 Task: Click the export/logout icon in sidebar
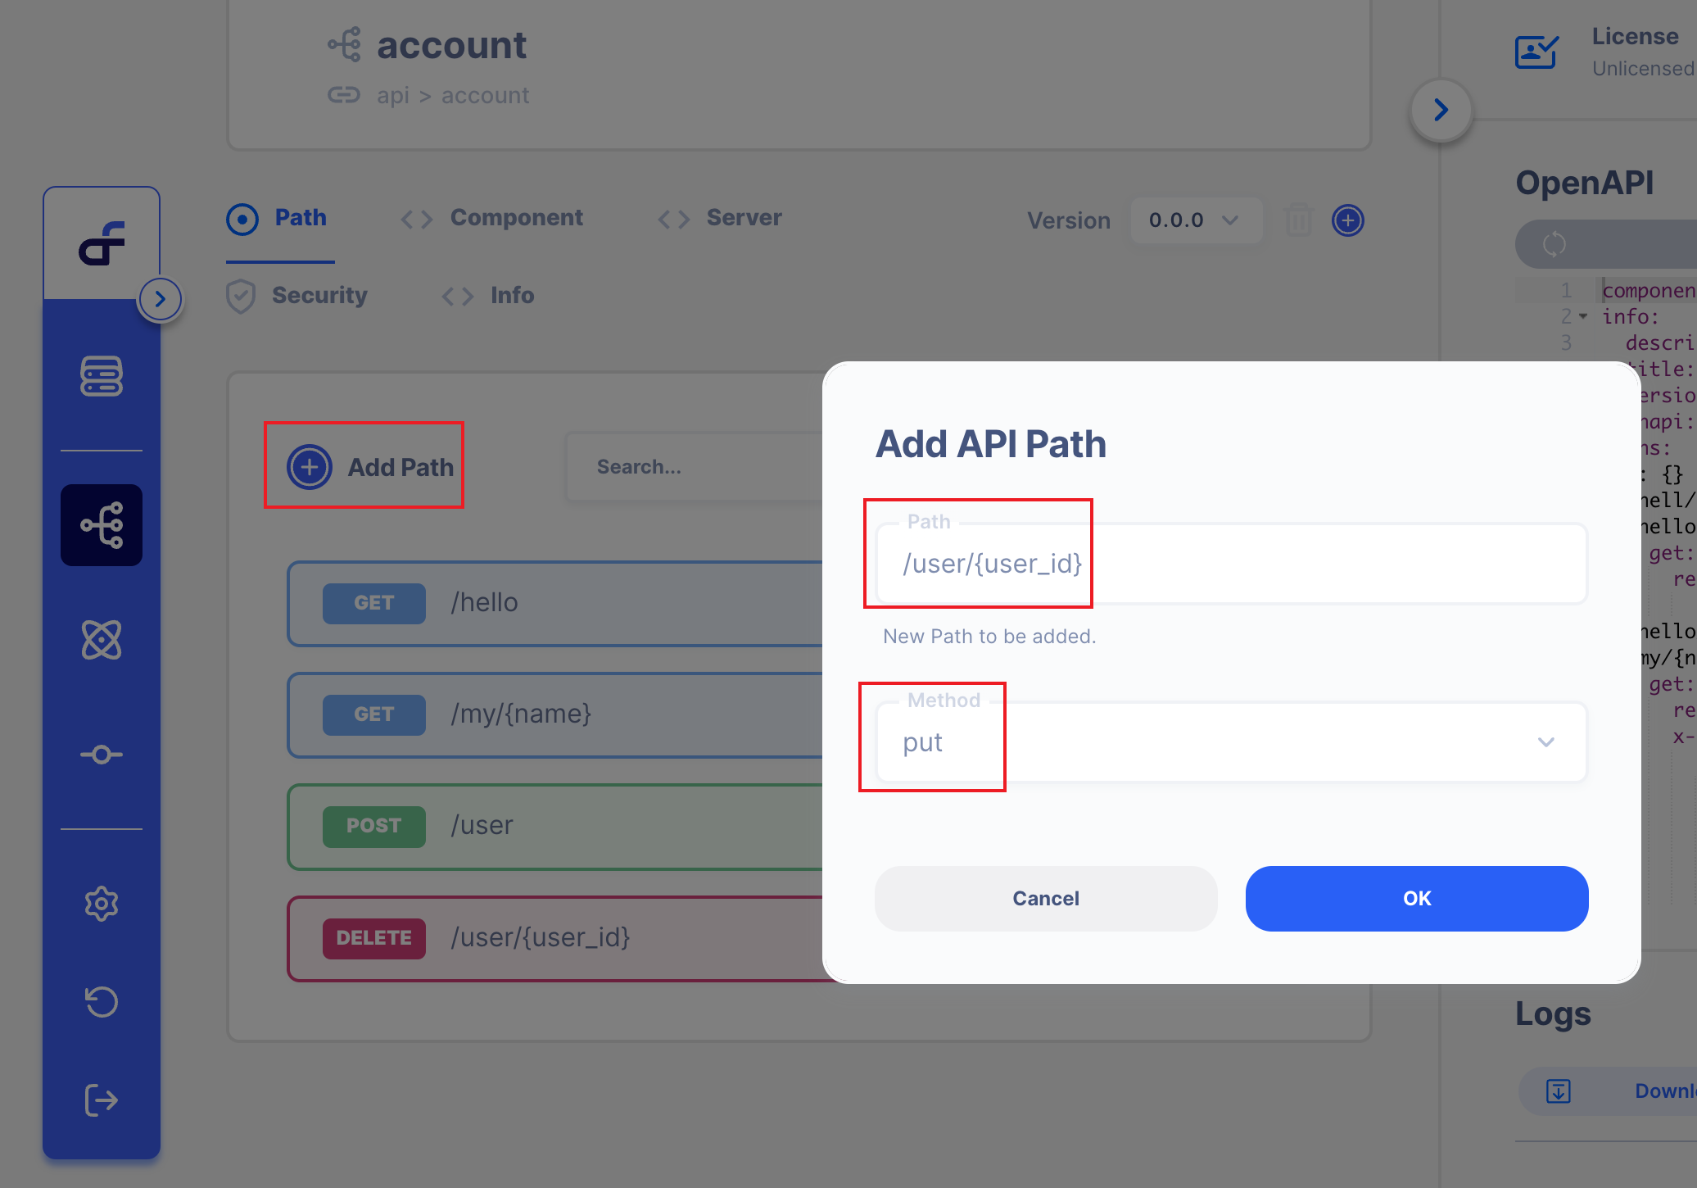point(101,1099)
